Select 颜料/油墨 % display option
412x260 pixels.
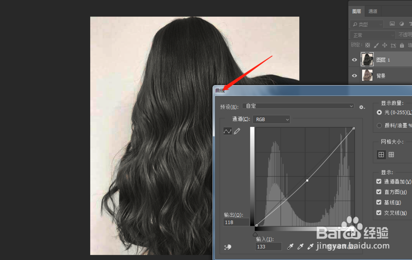379,125
